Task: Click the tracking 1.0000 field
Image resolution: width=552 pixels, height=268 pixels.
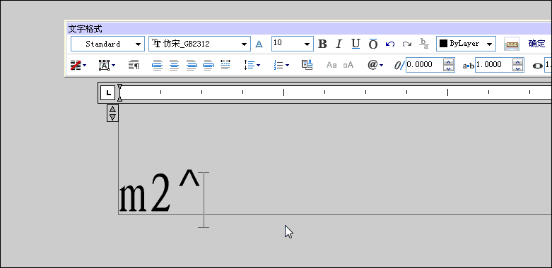Action: coord(493,65)
